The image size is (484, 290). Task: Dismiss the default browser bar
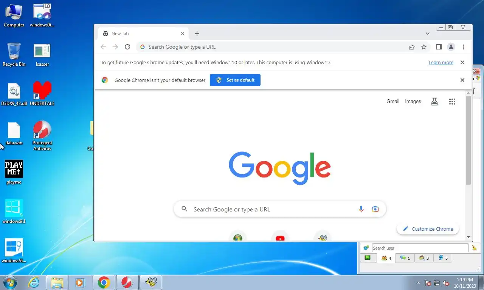click(462, 80)
